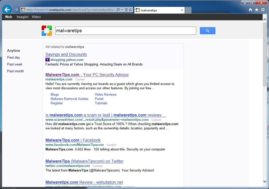Viewport: 269px width, 189px height.
Task: Open the Tutorials sitelink
Action: click(x=101, y=103)
